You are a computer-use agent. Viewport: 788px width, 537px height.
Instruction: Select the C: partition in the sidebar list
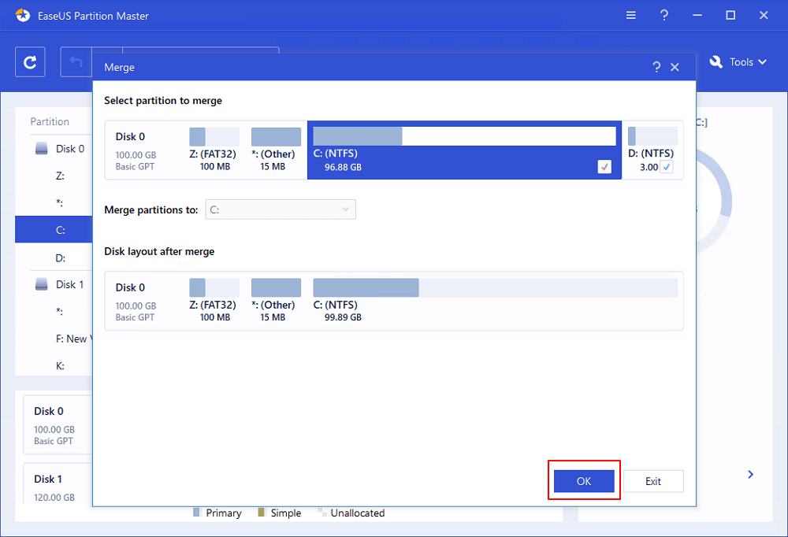(x=61, y=230)
